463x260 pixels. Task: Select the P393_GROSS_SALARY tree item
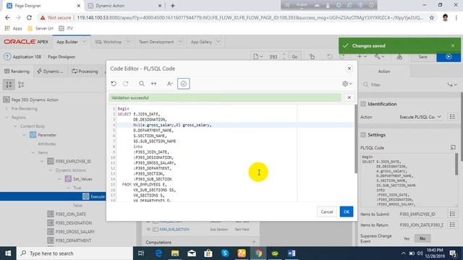[x=75, y=232]
